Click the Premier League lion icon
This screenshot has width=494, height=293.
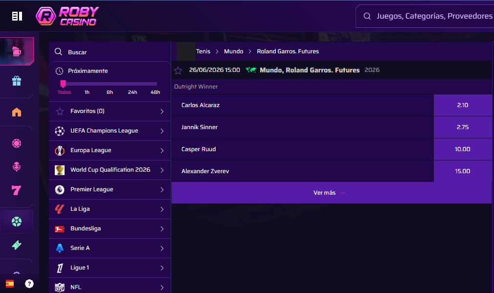(60, 190)
